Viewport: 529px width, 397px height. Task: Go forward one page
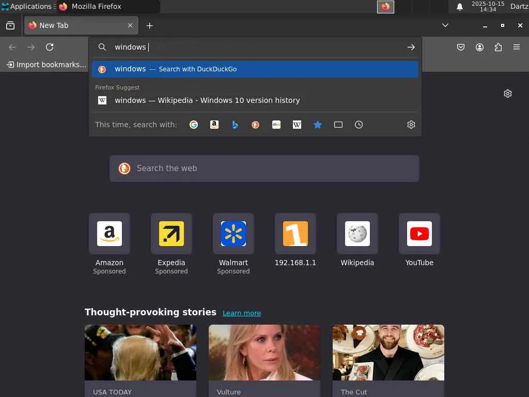tap(31, 47)
